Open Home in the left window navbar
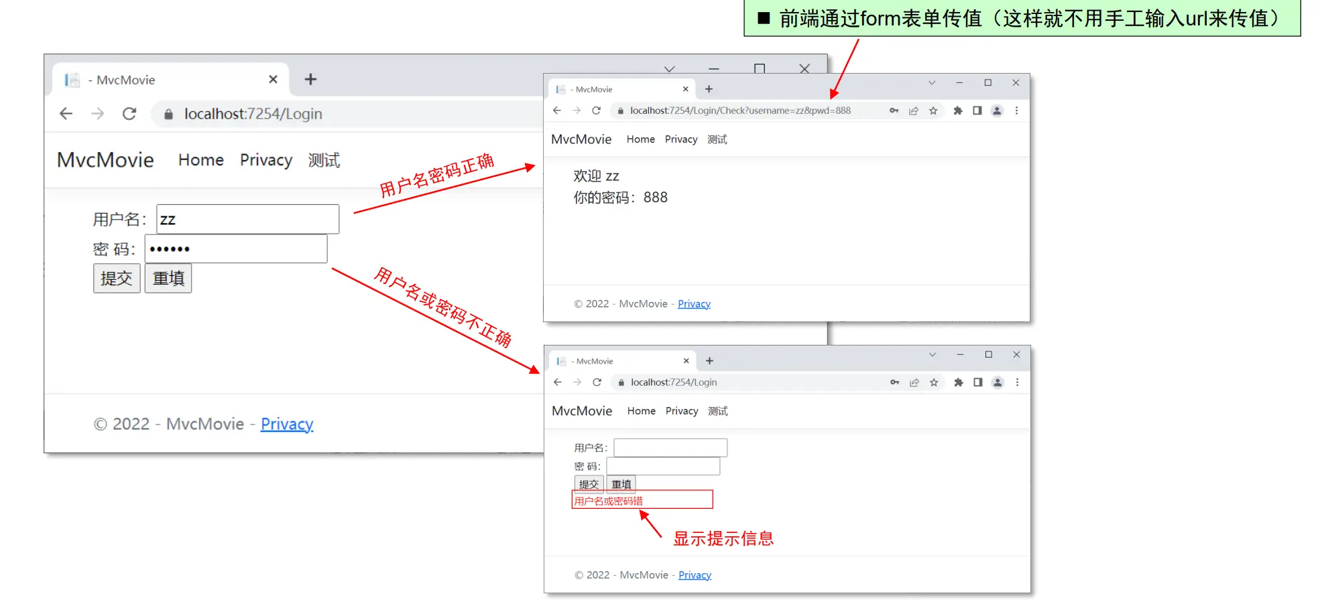Screen dimensions: 1322x616 click(x=201, y=160)
